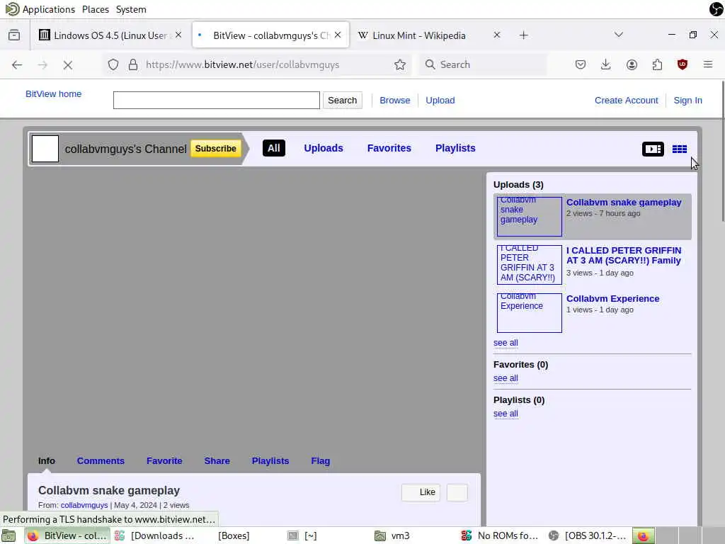
Task: Close the BitView tab
Action: point(338,35)
